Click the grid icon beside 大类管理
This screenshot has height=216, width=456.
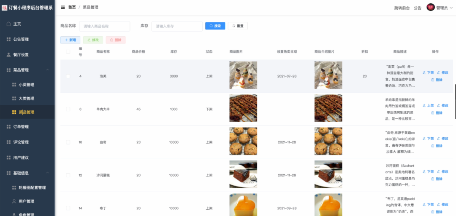point(14,98)
